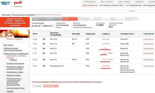This screenshot has width=155, height=93.
Task: Go to ПАССАЖИРАМ menu section
Action: (x=90, y=6)
